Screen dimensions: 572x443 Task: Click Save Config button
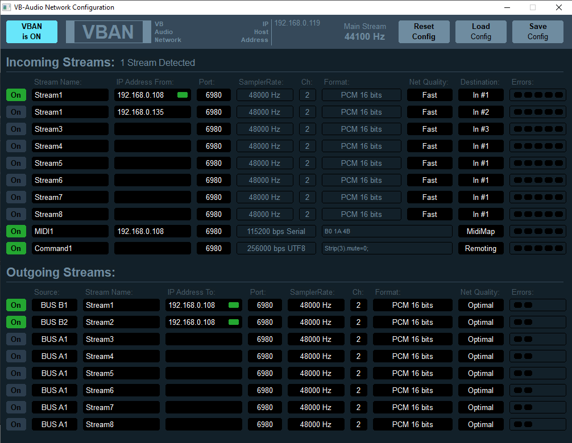point(538,32)
